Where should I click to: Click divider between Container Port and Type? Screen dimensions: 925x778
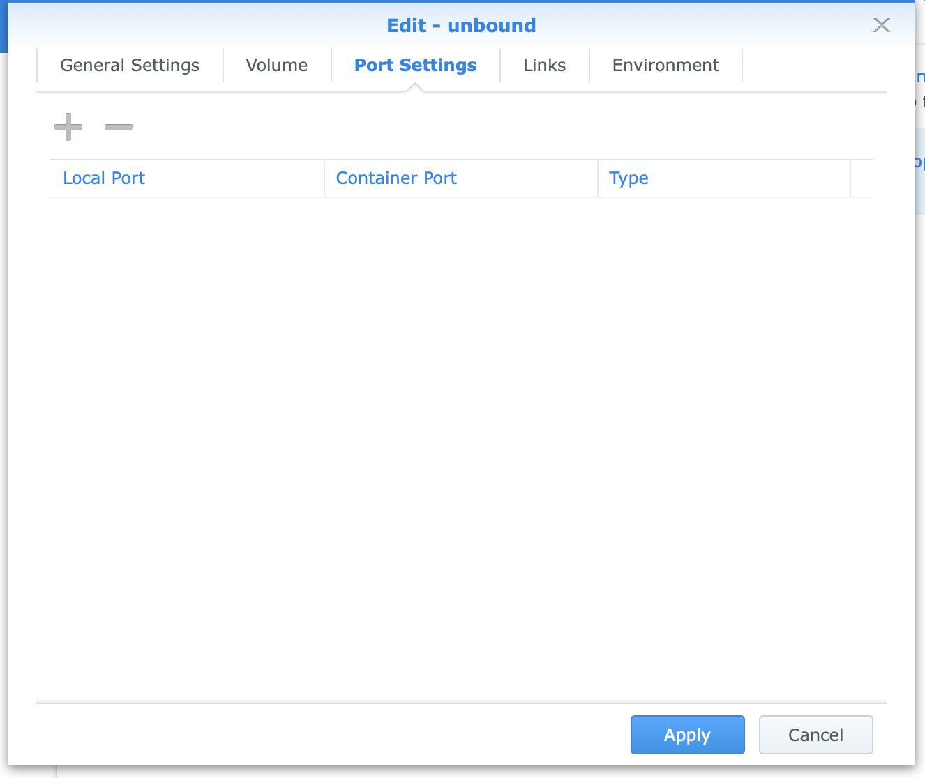point(598,178)
